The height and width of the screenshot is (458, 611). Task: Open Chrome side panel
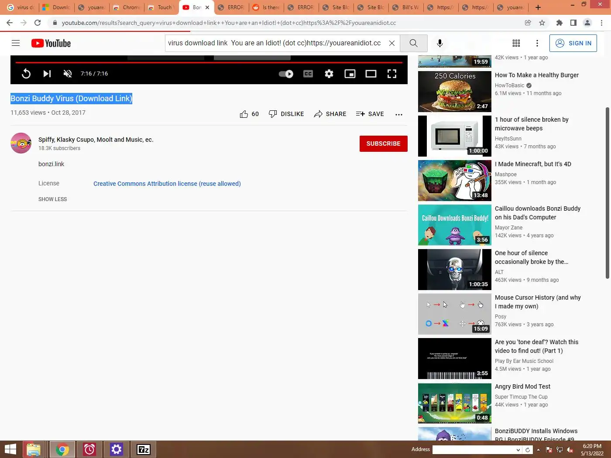tap(573, 23)
